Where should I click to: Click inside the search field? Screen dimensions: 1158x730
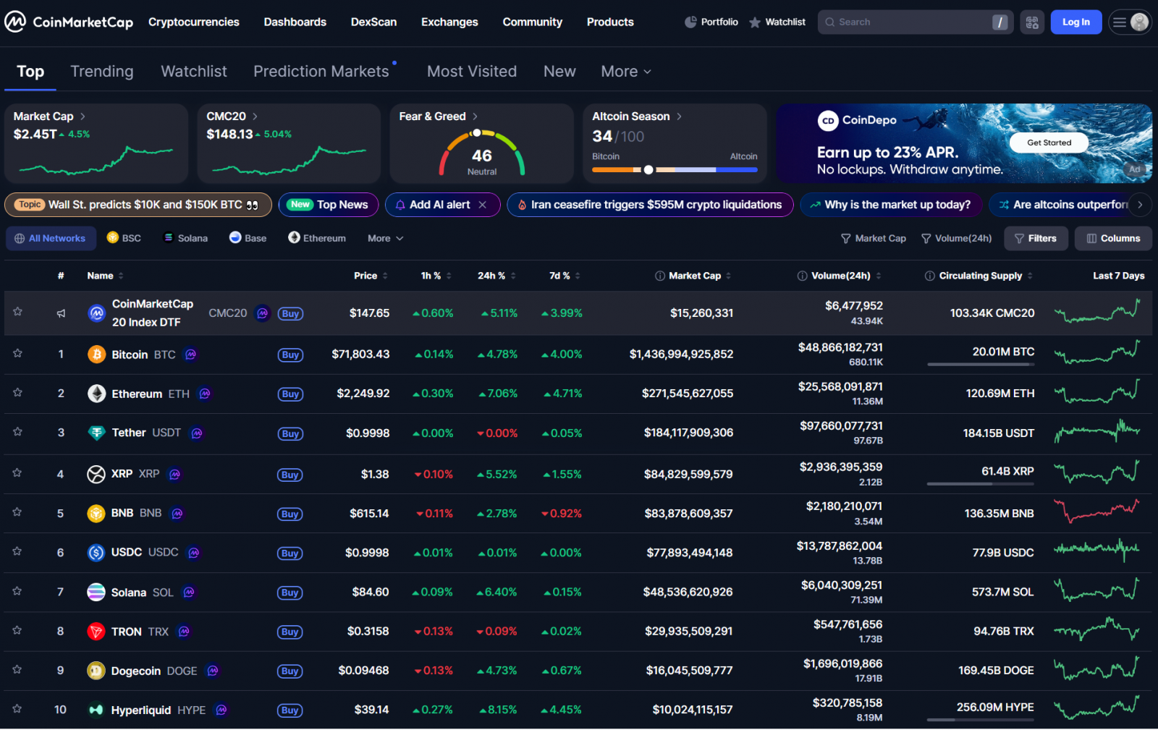[905, 22]
